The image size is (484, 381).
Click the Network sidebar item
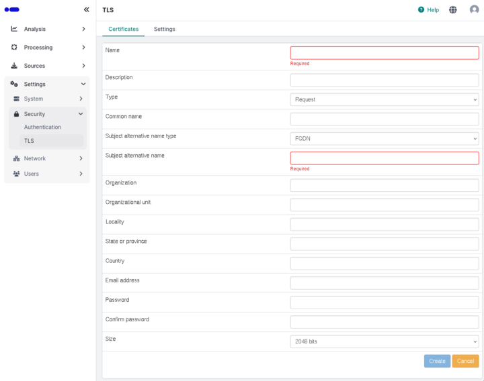pyautogui.click(x=48, y=158)
